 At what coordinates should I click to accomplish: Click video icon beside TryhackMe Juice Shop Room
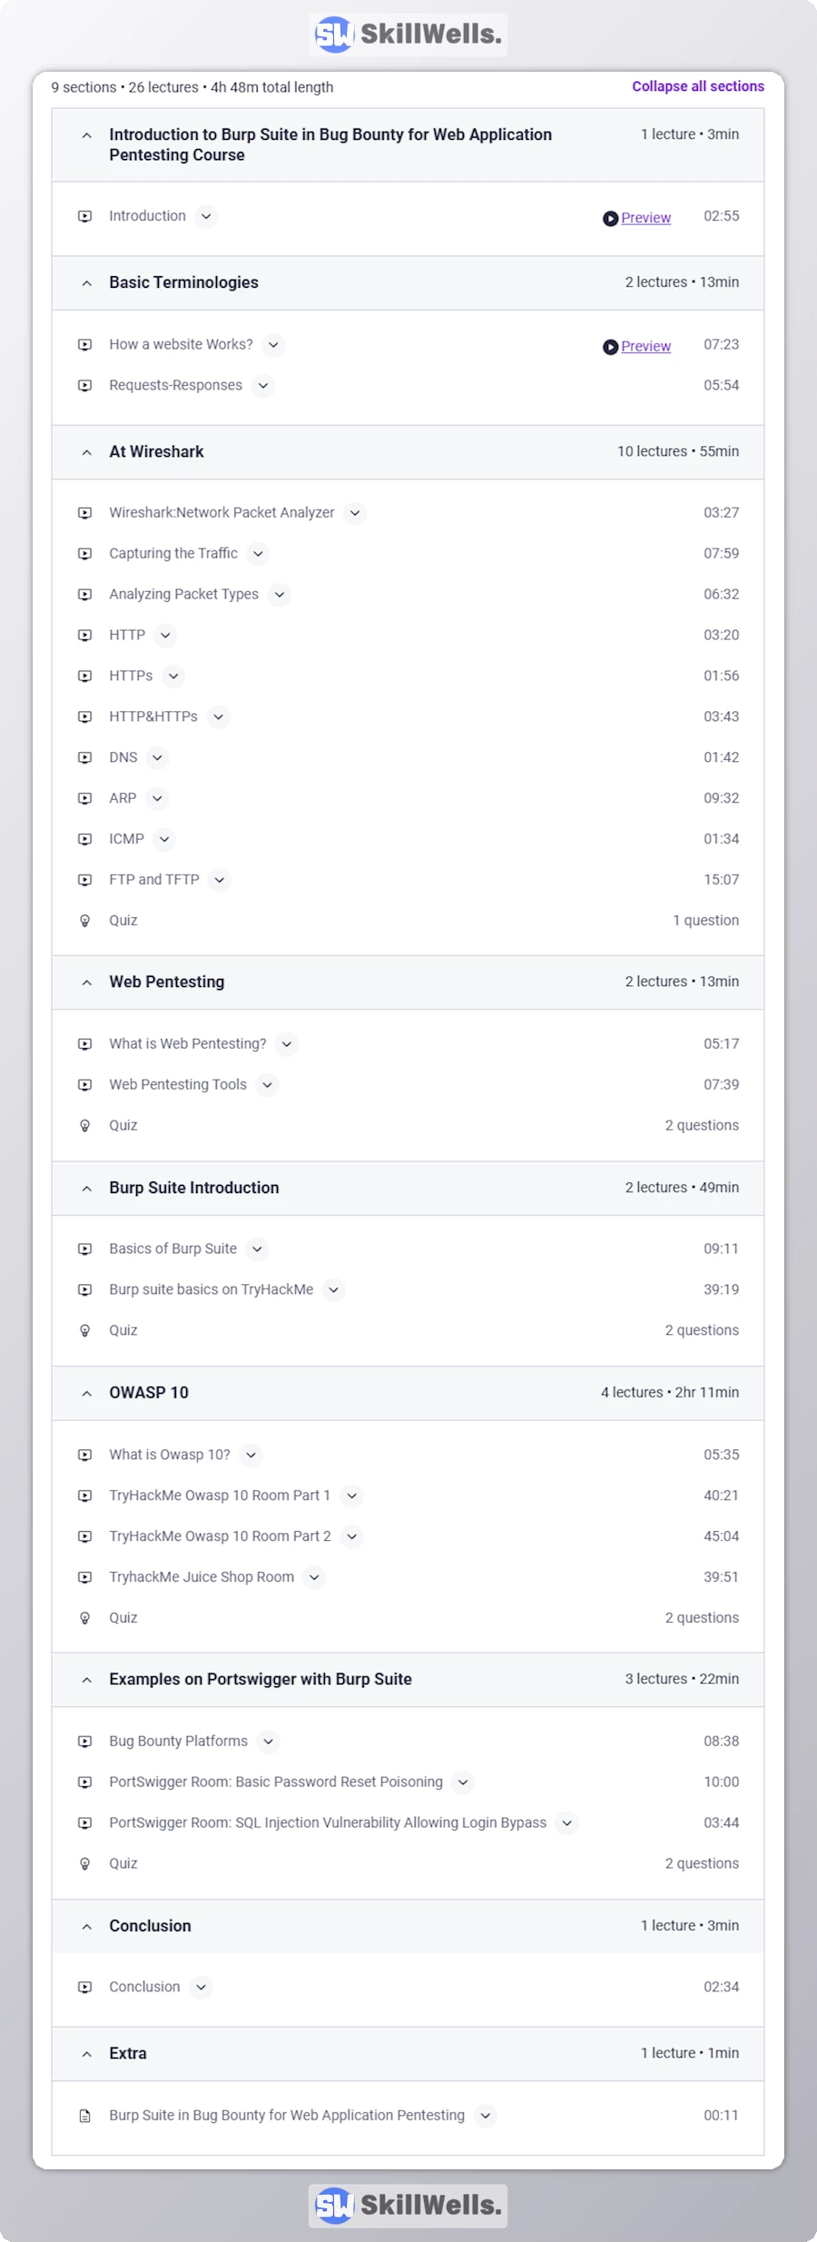[x=85, y=1577]
